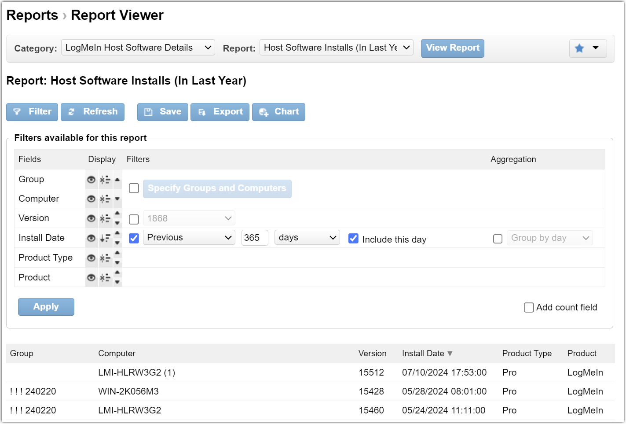Sort results by Version column header
Viewport: 626px width, 424px height.
click(372, 354)
